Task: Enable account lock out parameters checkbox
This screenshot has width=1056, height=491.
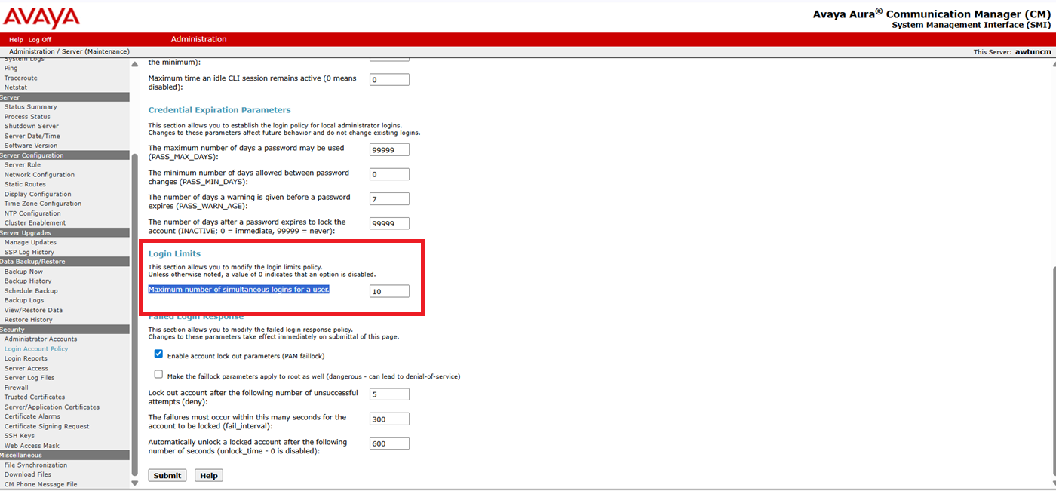Action: click(158, 354)
